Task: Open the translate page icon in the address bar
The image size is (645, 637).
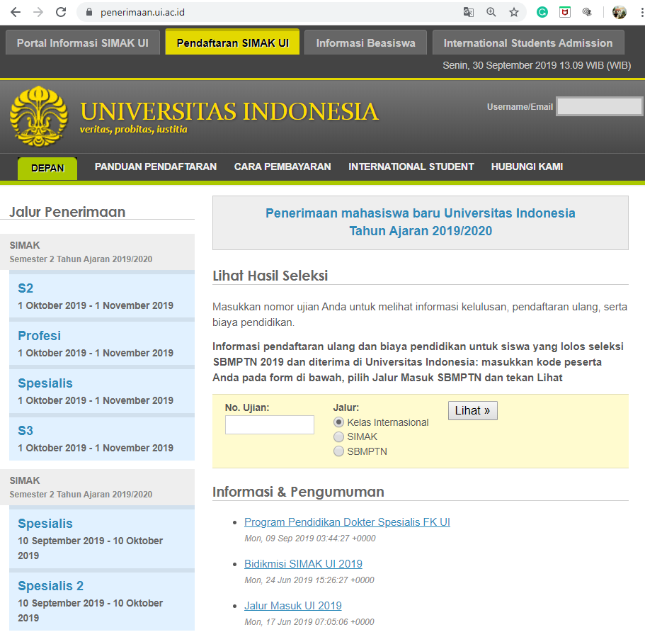Action: (468, 12)
